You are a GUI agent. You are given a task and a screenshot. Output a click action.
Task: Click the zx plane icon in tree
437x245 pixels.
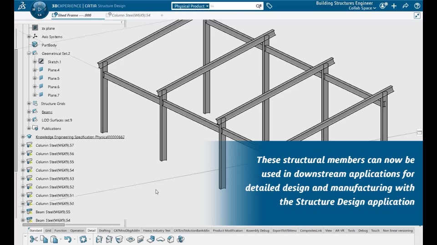(x=35, y=28)
